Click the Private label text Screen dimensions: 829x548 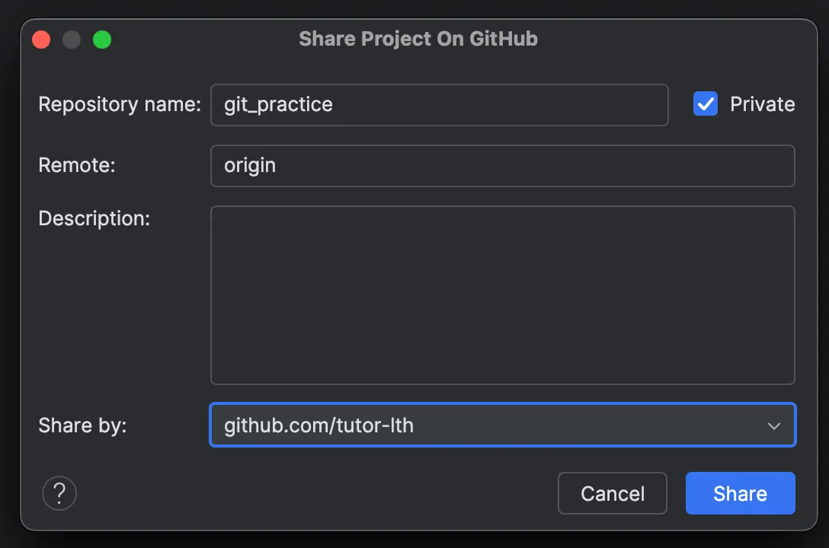tap(762, 104)
